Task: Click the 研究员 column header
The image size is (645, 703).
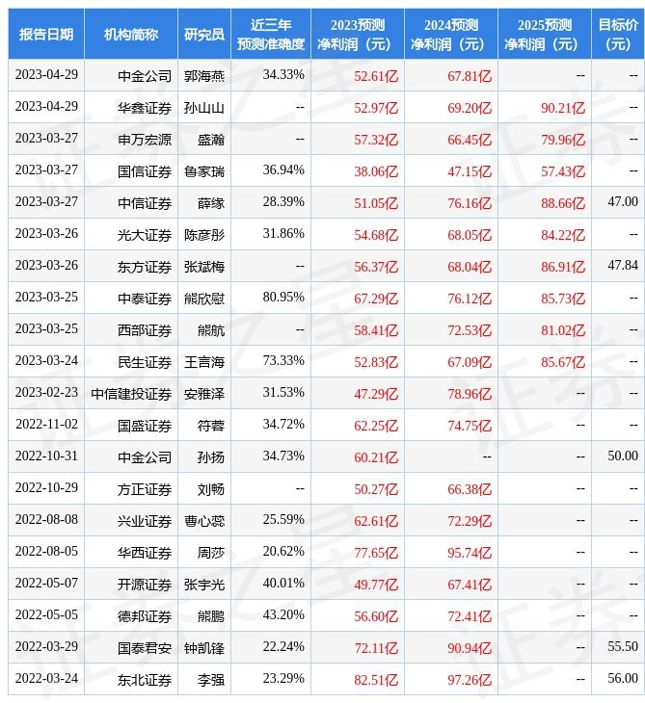Action: [204, 34]
